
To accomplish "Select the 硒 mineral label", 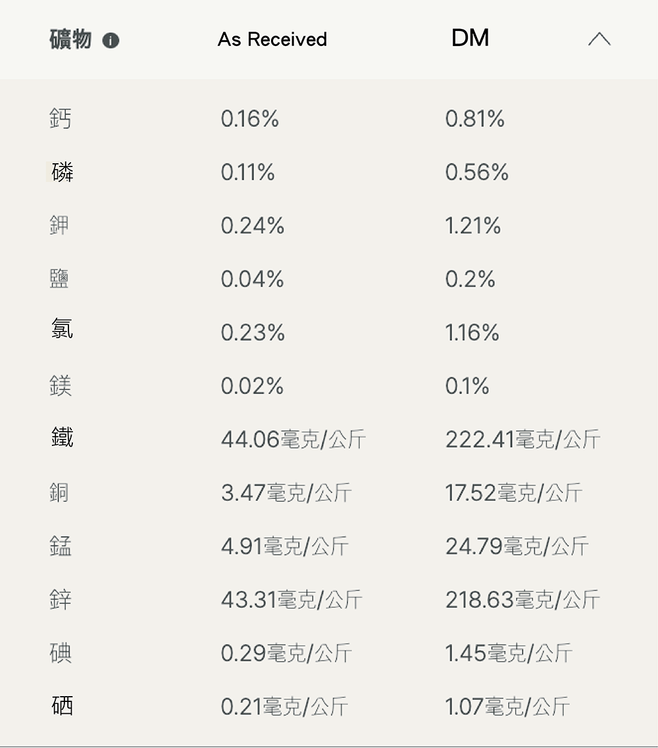I will [x=62, y=706].
